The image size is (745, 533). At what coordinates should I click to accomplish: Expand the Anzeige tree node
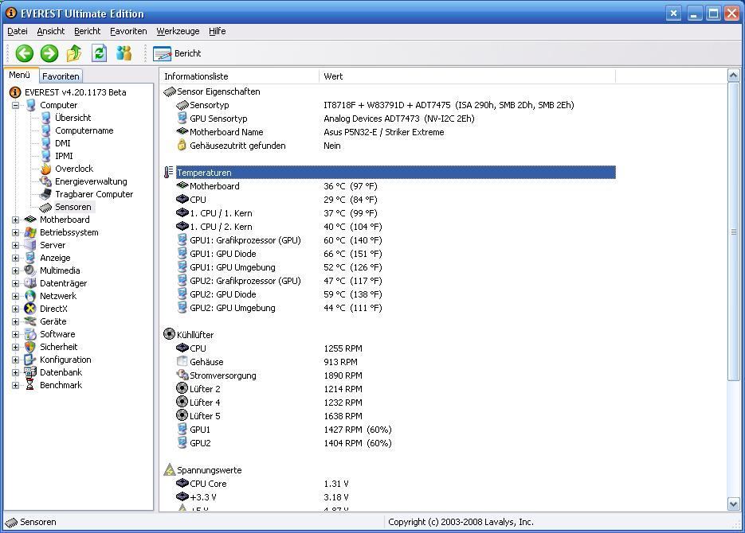(x=16, y=259)
